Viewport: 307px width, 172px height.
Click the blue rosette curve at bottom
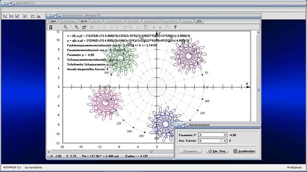[x=165, y=124]
